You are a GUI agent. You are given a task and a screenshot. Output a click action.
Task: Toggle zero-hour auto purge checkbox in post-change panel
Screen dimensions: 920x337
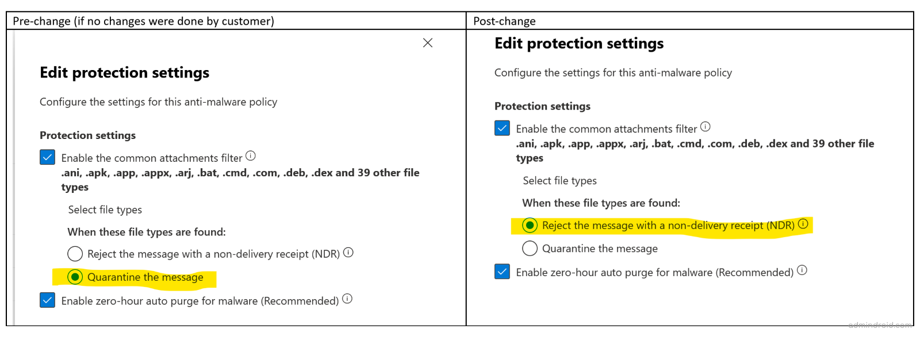[x=501, y=272]
